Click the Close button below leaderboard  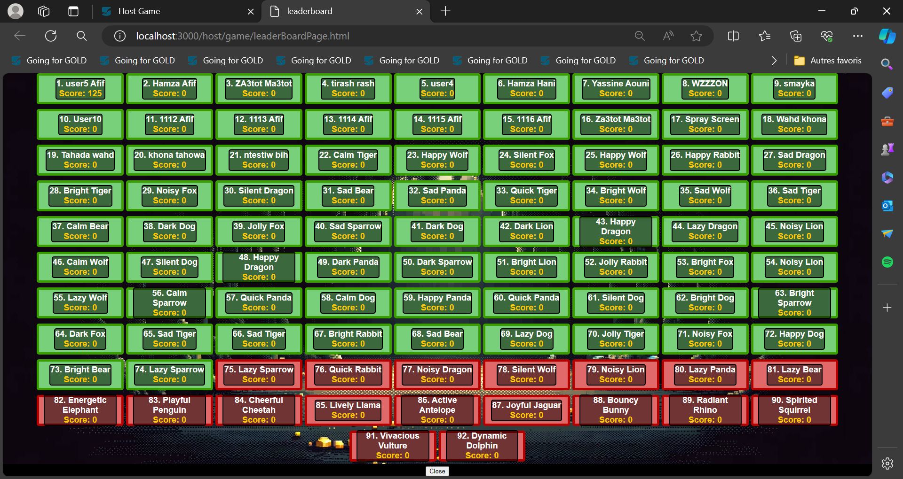437,471
